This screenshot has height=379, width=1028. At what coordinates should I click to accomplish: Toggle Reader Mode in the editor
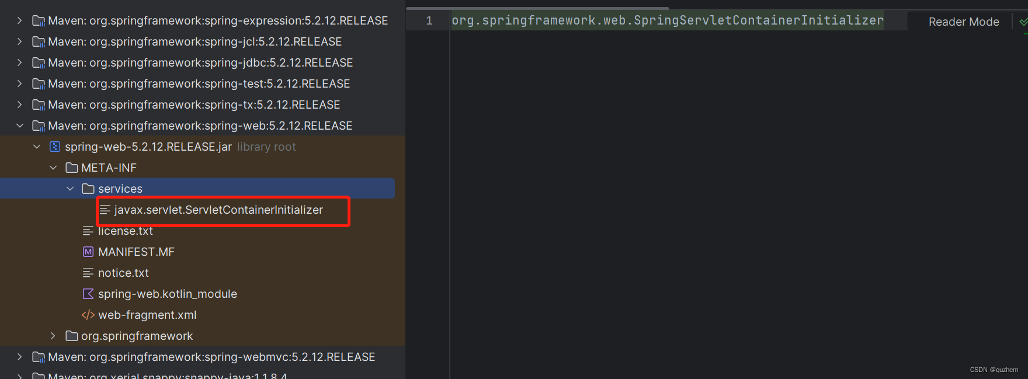click(x=963, y=21)
